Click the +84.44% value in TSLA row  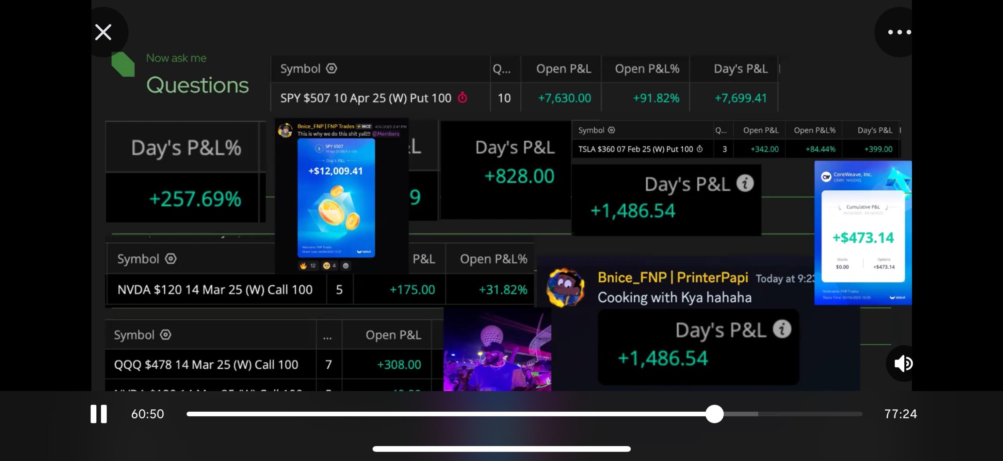point(820,149)
